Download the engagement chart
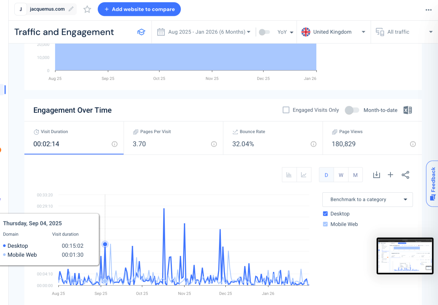 pos(376,175)
